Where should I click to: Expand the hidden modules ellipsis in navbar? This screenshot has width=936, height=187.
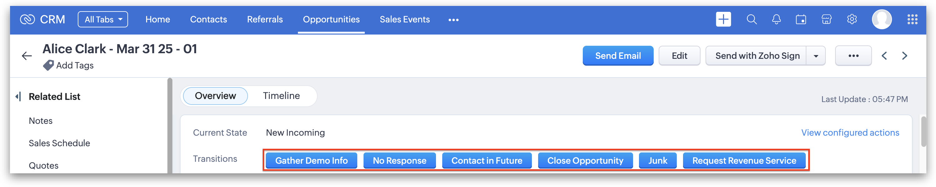(x=453, y=20)
